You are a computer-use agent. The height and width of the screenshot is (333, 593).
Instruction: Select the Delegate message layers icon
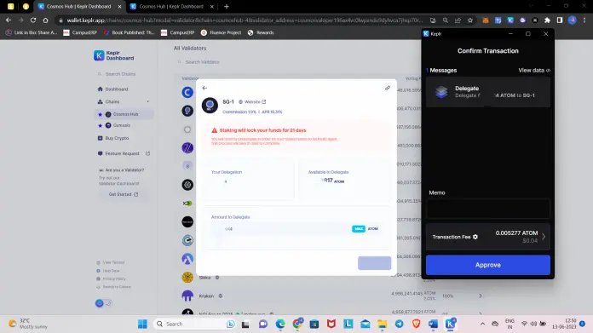[x=441, y=92]
